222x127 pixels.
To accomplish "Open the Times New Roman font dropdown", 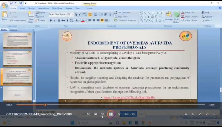I will 58,14.
